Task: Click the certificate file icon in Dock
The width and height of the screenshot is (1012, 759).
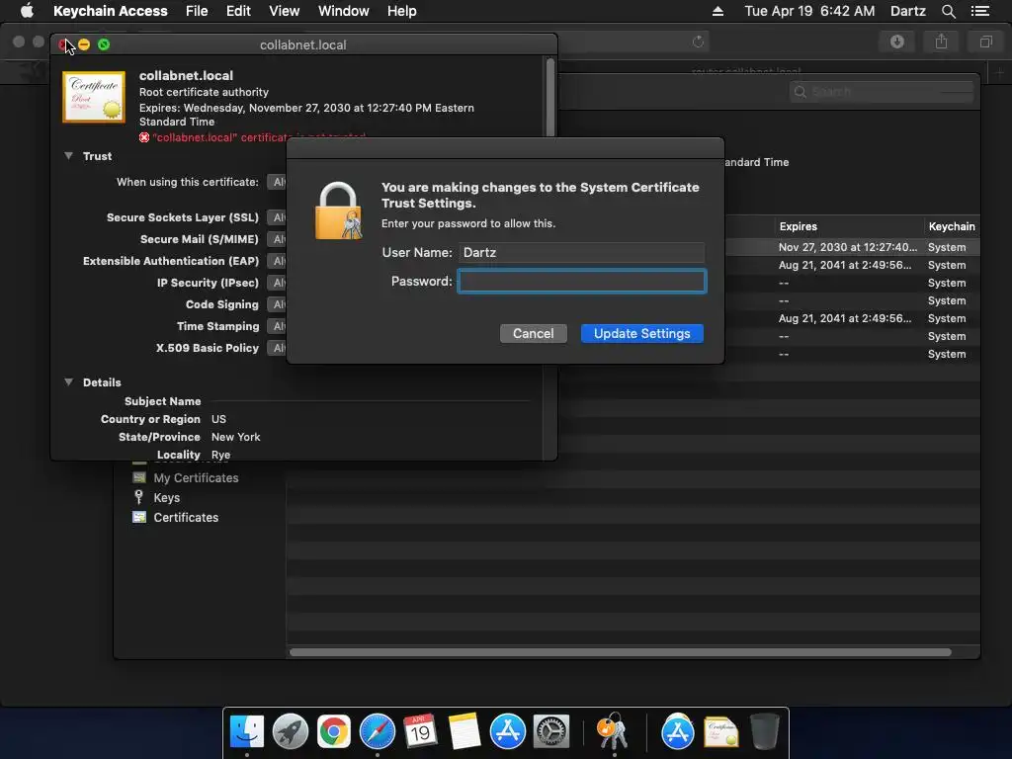Action: click(720, 732)
